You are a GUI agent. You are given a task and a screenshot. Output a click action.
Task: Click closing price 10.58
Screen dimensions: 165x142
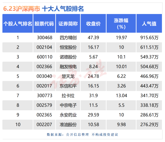pyautogui.click(x=93, y=124)
